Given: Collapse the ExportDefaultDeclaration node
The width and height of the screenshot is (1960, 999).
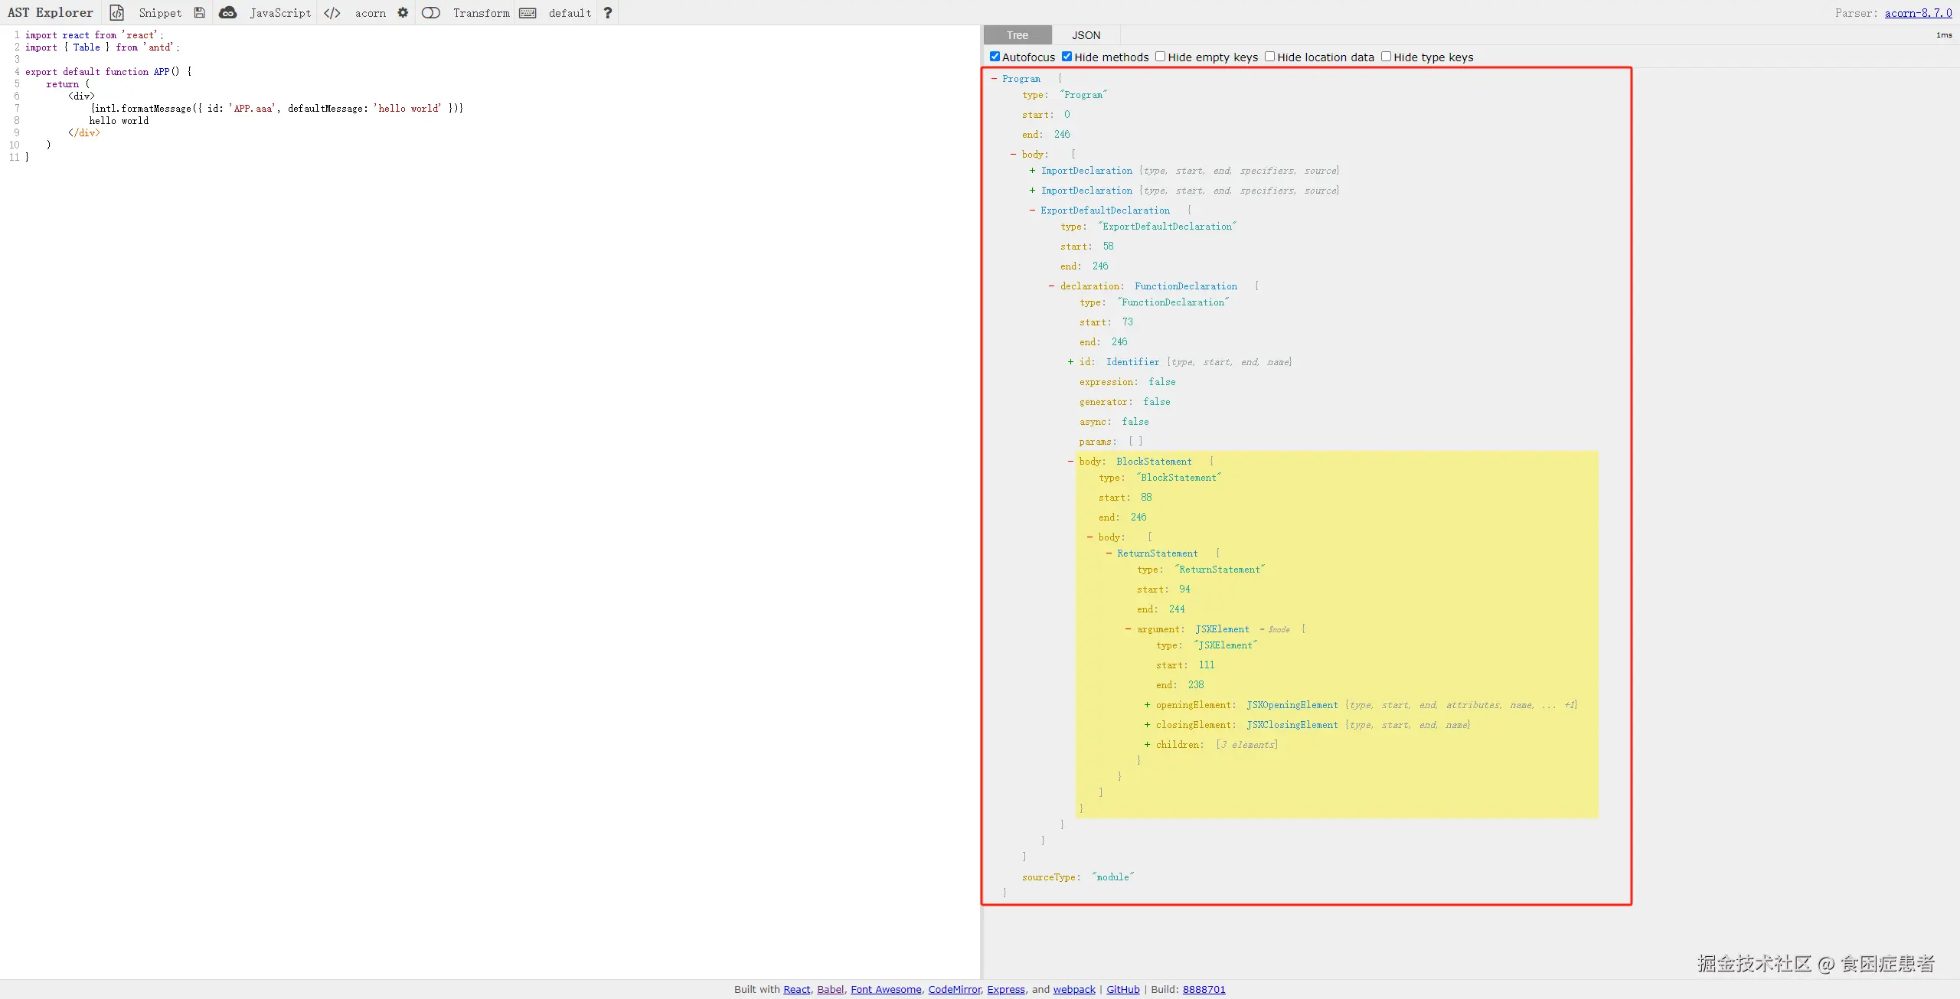Looking at the screenshot, I should (x=1032, y=211).
